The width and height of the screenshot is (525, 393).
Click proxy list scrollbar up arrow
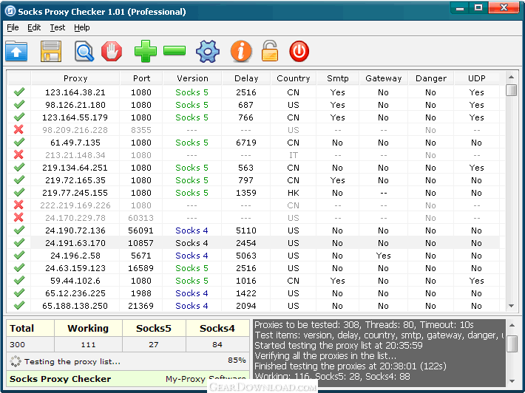point(511,77)
